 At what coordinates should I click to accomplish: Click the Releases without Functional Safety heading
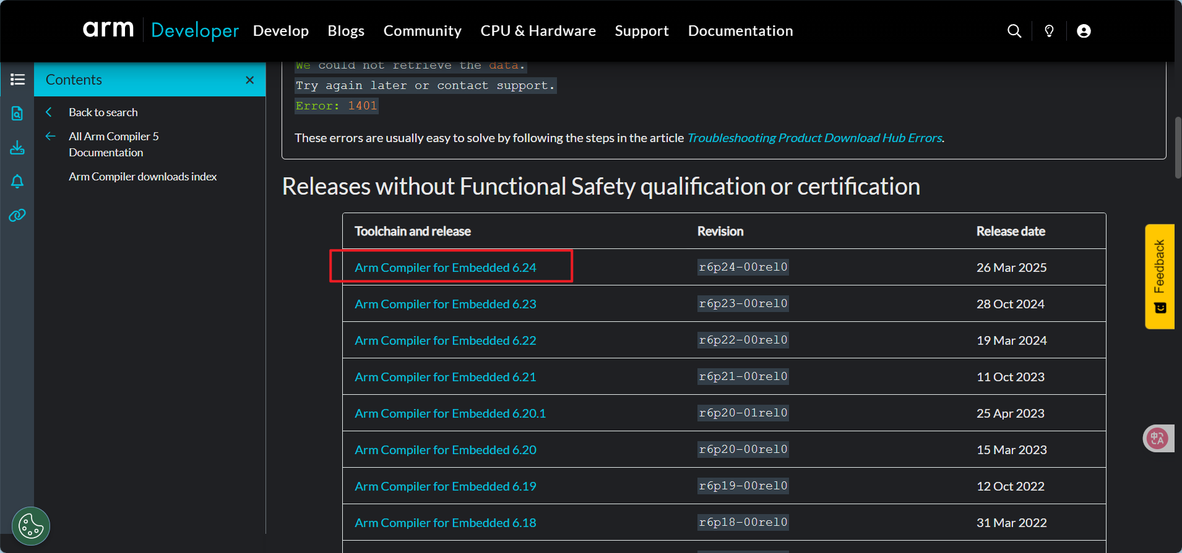(601, 187)
